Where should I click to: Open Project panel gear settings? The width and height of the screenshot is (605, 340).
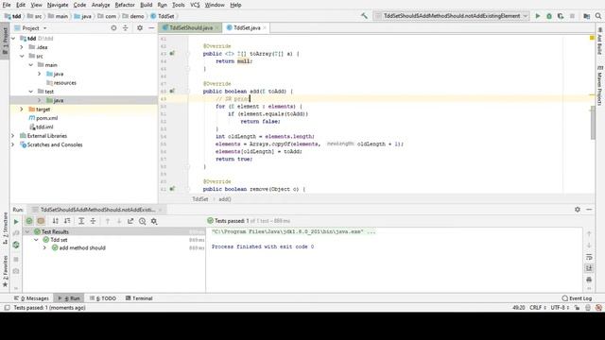click(x=140, y=28)
